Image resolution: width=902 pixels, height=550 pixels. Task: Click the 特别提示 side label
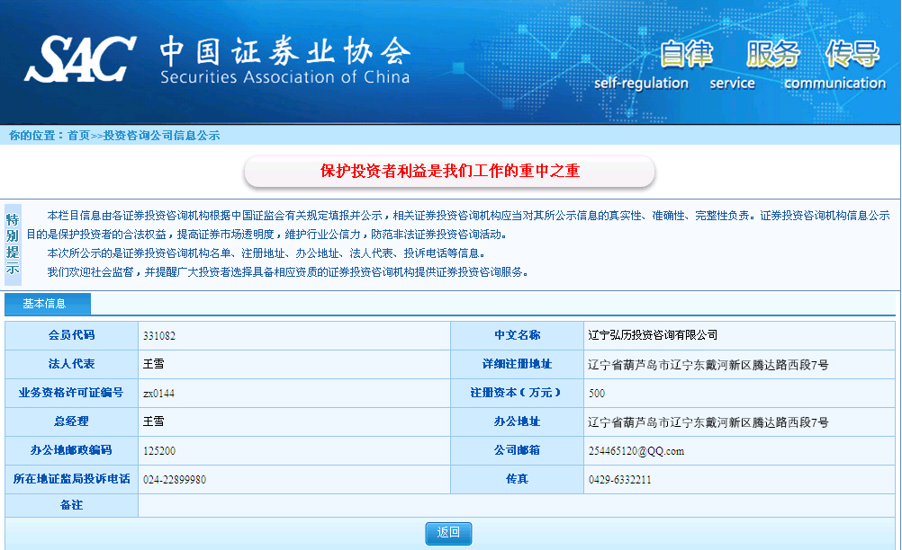13,244
